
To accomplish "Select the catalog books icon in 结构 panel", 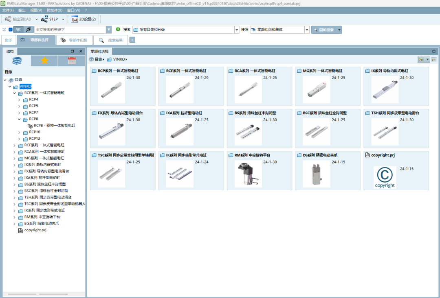I will pyautogui.click(x=17, y=61).
